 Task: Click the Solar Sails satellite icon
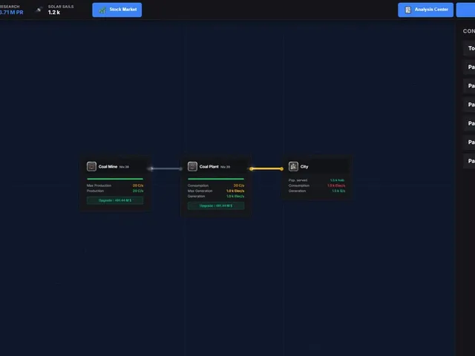click(39, 10)
